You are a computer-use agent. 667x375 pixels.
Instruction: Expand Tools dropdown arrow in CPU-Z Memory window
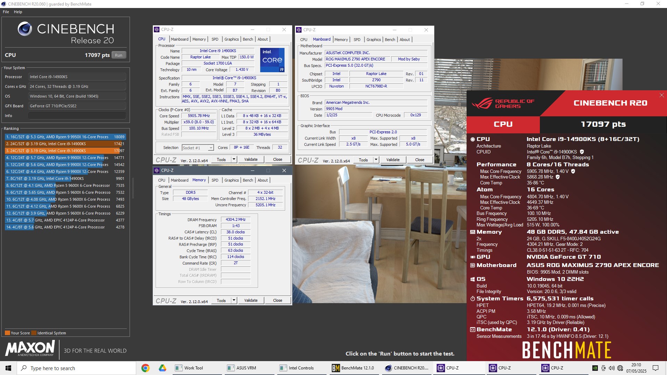[234, 300]
